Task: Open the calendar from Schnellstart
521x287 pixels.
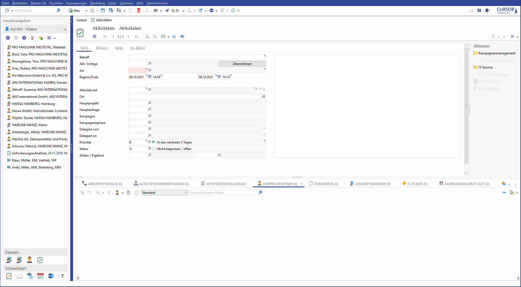Action: 40,276
